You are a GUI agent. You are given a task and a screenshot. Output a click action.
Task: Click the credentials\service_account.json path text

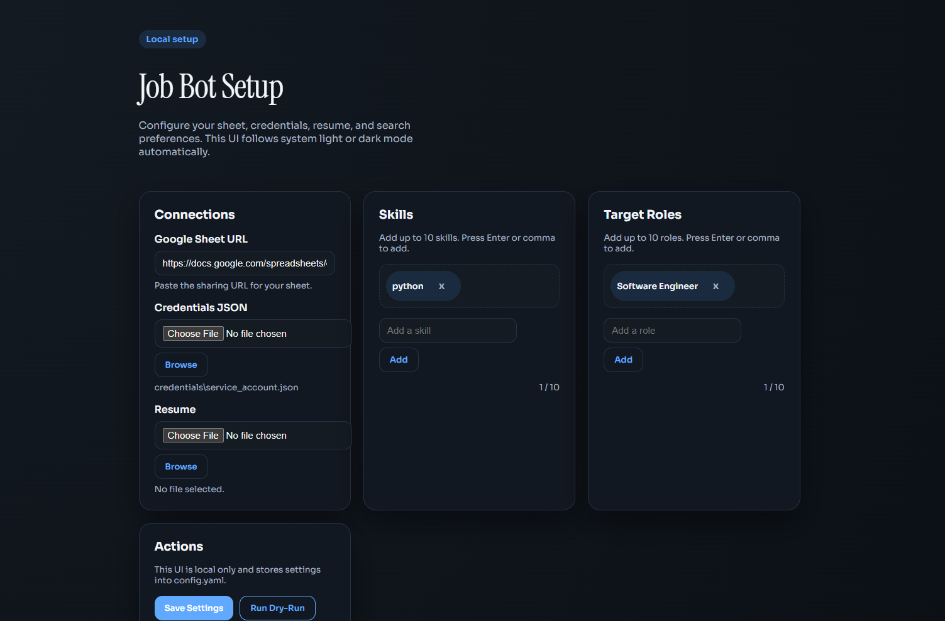tap(226, 388)
